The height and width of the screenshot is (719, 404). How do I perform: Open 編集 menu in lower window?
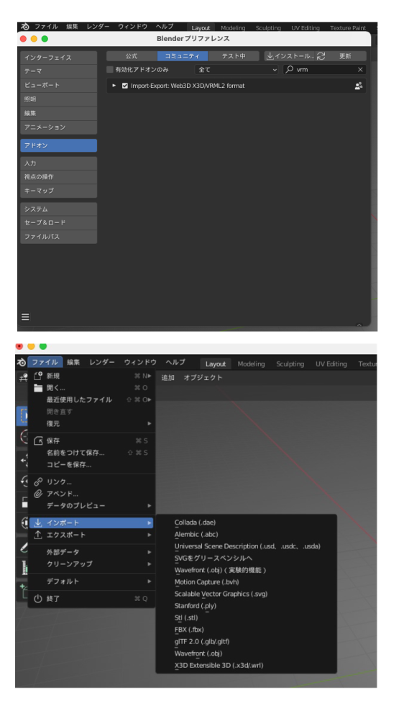pos(73,362)
